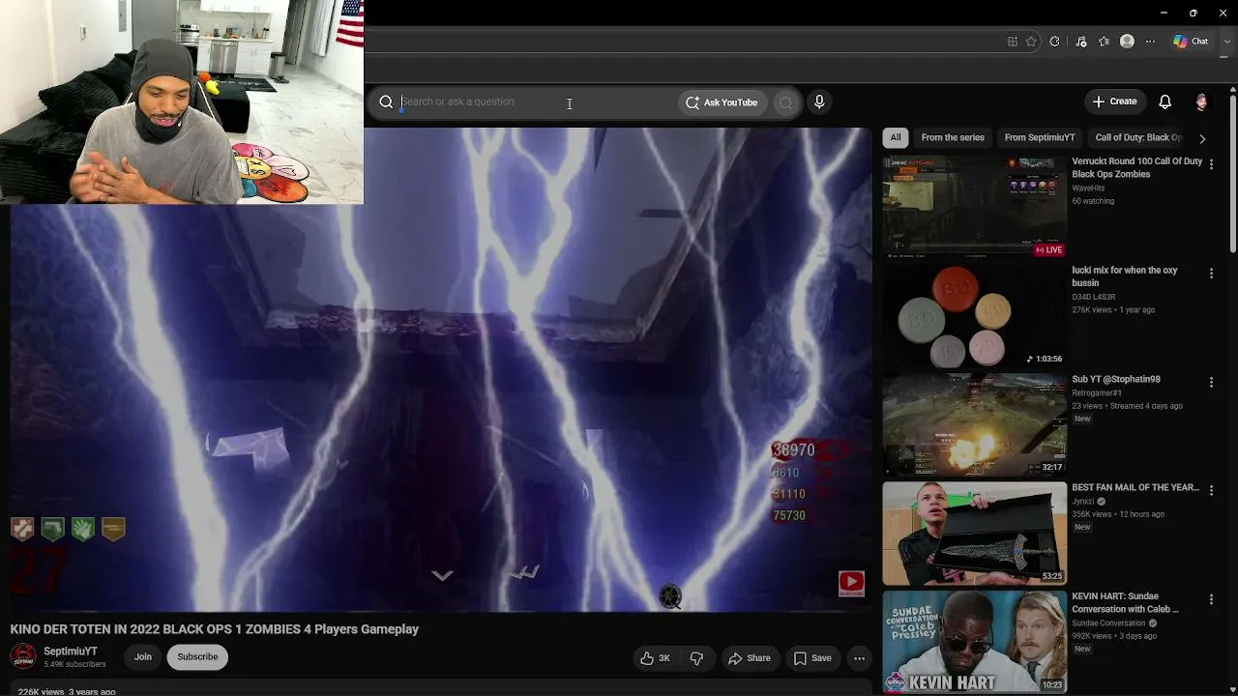This screenshot has width=1238, height=696.
Task: Subscribe to SeptimiuYT
Action: pyautogui.click(x=197, y=657)
